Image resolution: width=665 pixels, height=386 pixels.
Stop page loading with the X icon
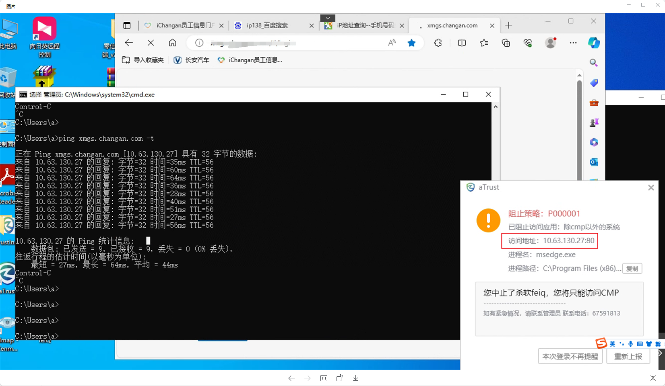[151, 43]
